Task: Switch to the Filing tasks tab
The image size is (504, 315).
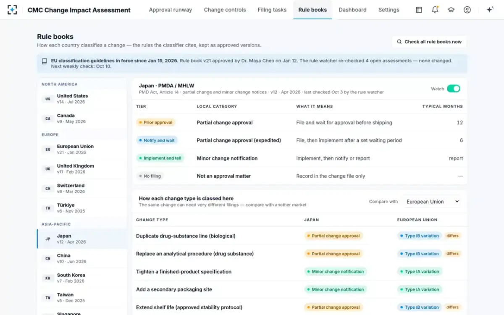Action: 272,10
